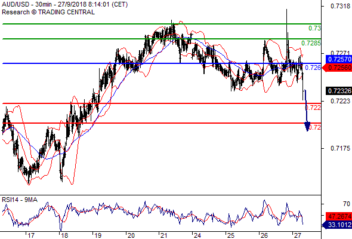Click the red 47.2674 RSI value tag
Viewport: 352px width, 239px height.
click(338, 216)
